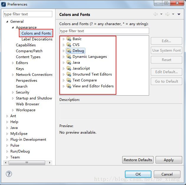Click the MyEclipse icon in title bar
Screen dimensions: 186x185
[4, 4]
